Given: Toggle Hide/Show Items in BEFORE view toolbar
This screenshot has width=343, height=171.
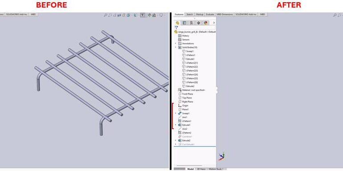Looking at the screenshot, I should coord(143,15).
